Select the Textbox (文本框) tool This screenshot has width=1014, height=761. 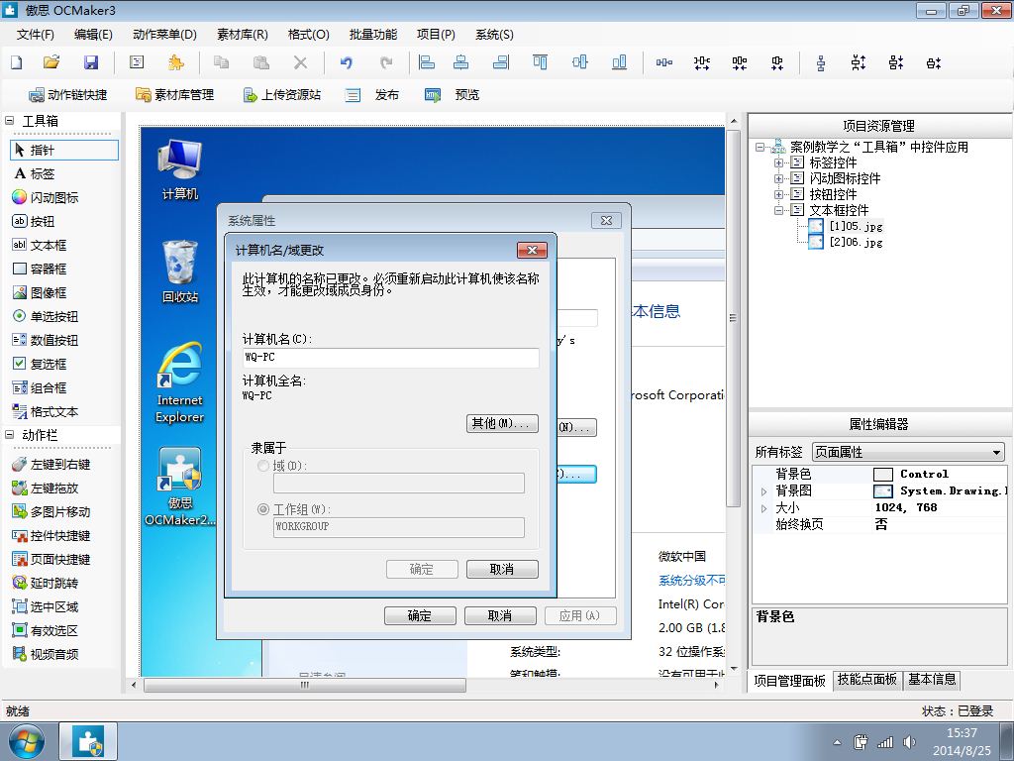point(40,246)
